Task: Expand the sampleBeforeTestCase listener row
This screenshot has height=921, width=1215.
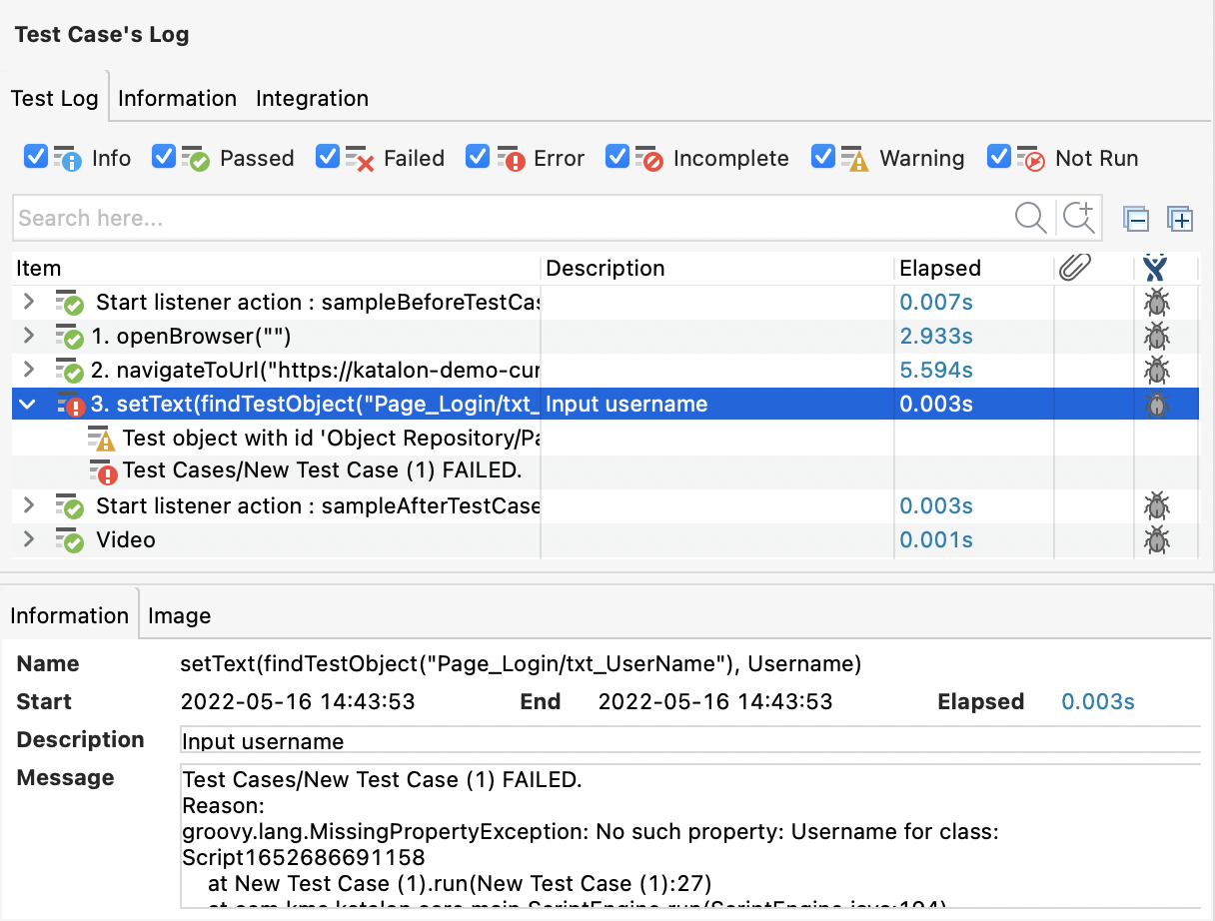Action: (x=28, y=302)
